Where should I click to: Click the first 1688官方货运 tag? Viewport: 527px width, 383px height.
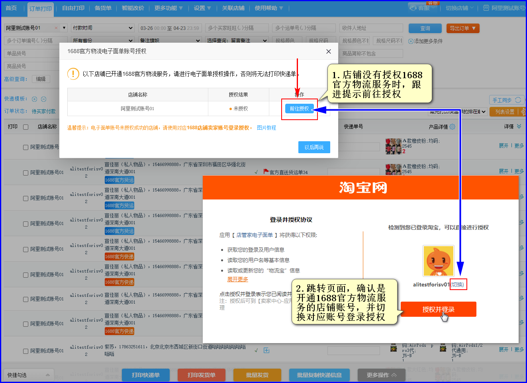(x=119, y=180)
